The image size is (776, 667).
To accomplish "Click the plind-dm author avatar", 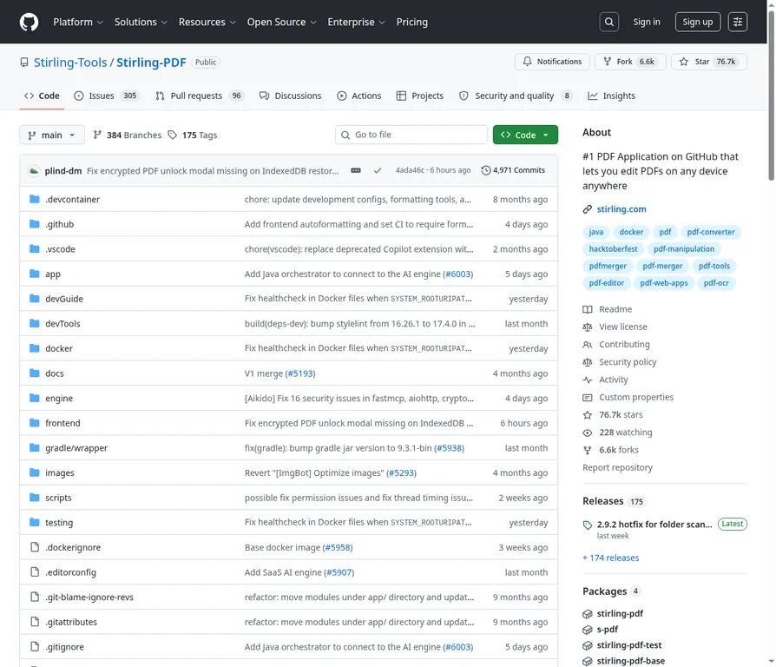I will pyautogui.click(x=34, y=171).
